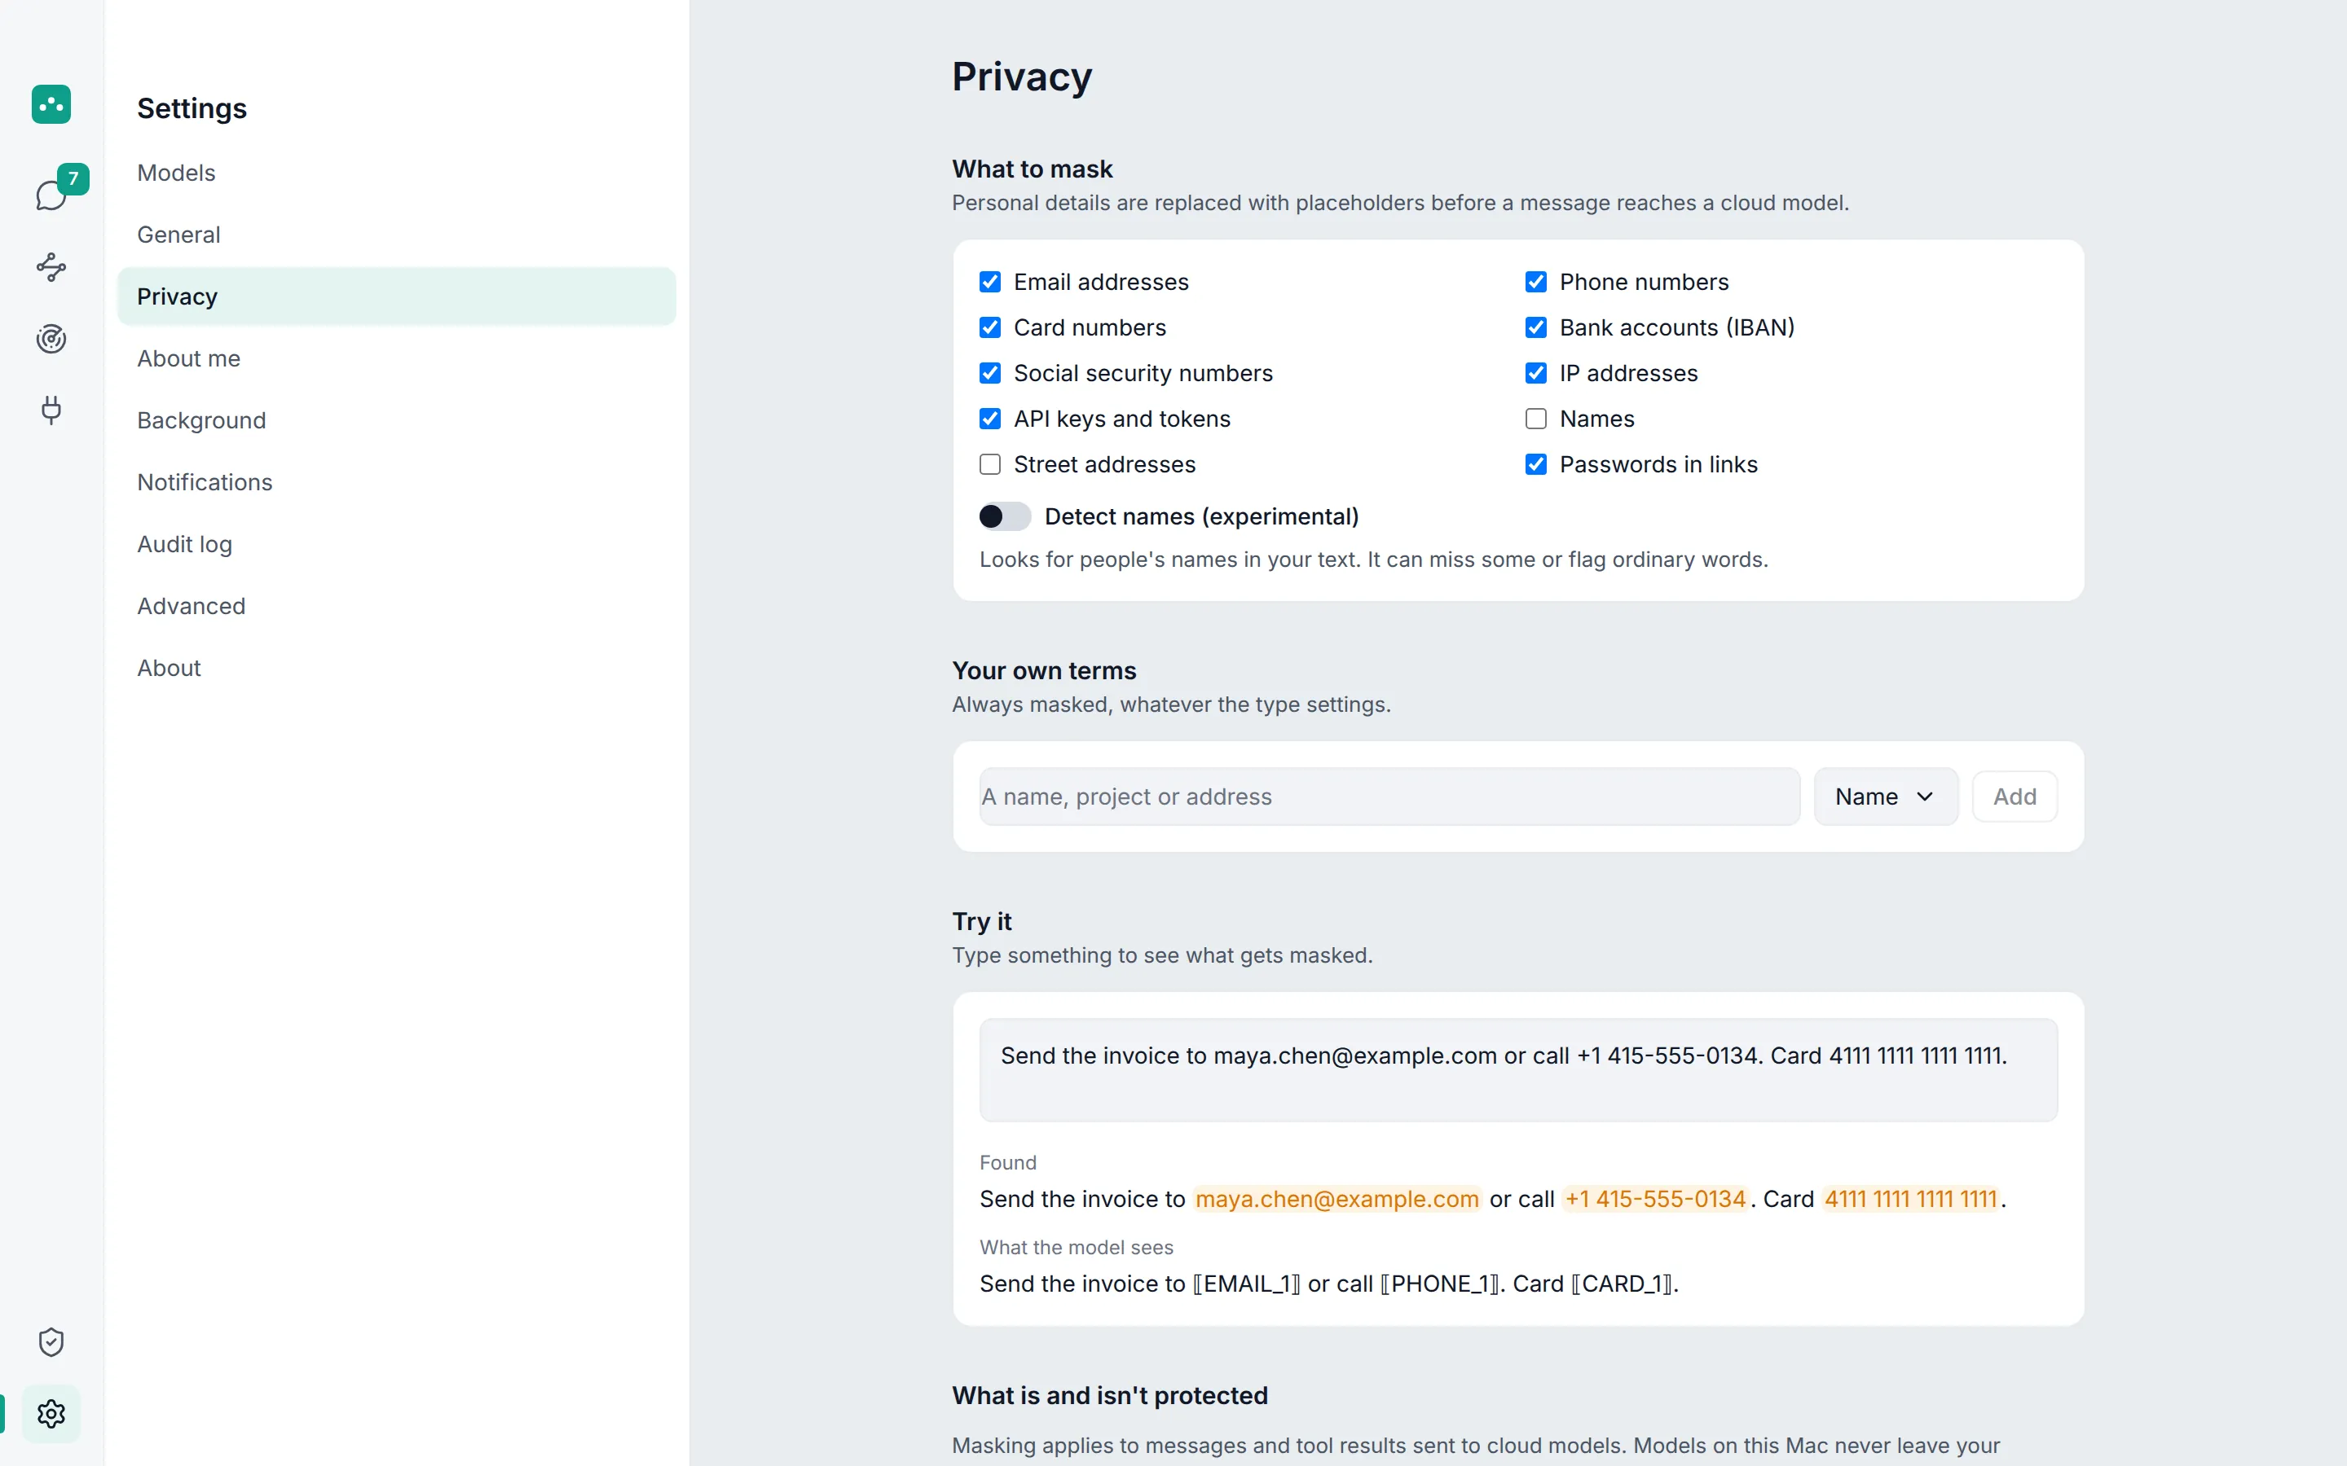
Task: Open the workflows route icon in sidebar
Action: click(x=51, y=266)
